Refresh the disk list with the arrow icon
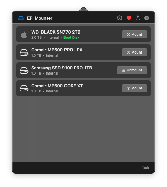Image resolution: width=167 pixels, height=187 pixels. [137, 18]
